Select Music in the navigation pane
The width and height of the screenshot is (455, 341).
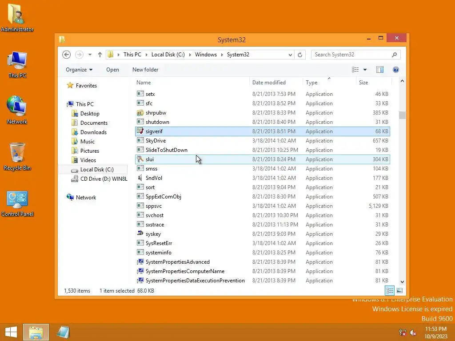(88, 142)
